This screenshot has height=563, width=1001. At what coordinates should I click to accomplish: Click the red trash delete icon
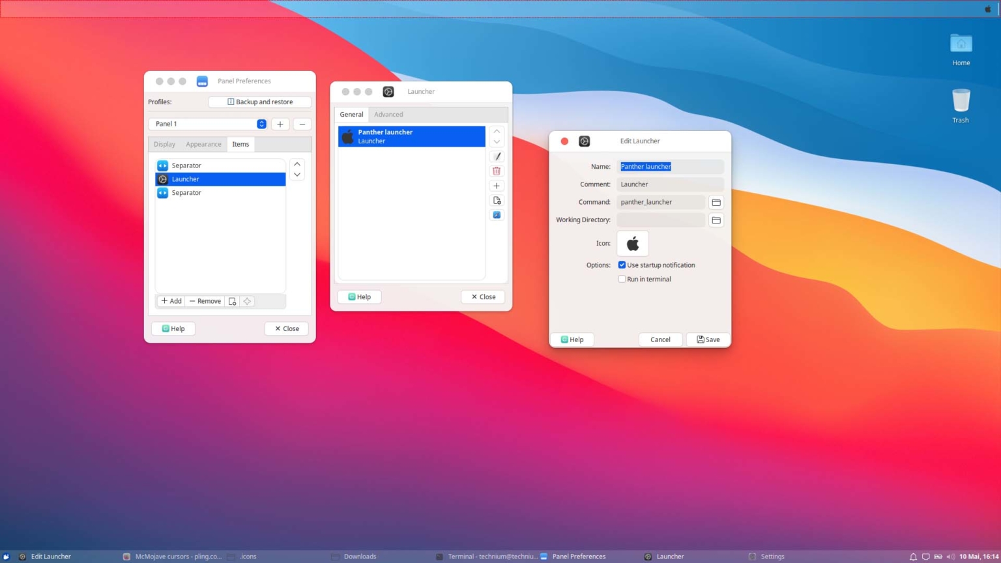point(497,171)
